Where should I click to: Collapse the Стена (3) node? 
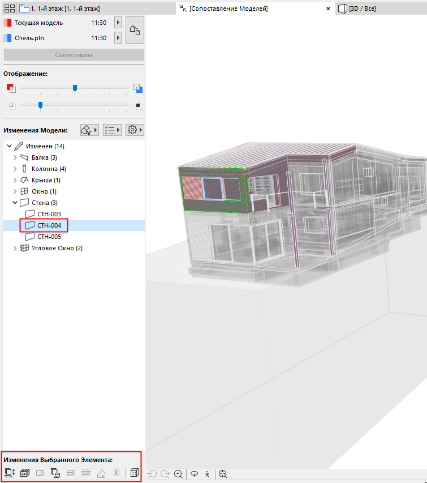pos(15,203)
